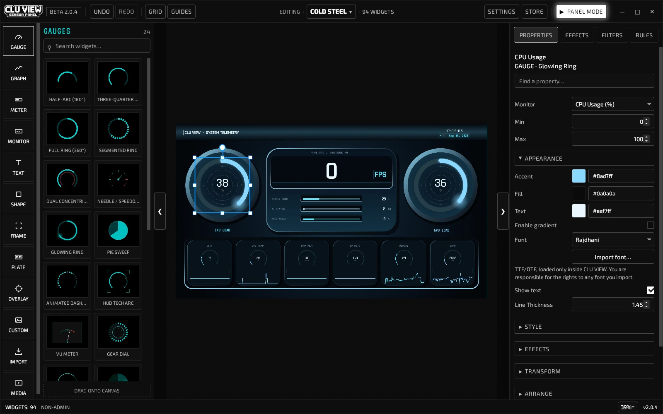Open the PROPERTIES tab

click(536, 35)
